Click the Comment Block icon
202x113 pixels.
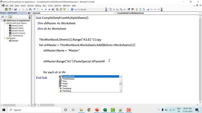point(140,9)
